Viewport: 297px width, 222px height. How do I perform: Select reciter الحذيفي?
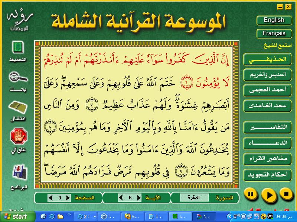coord(267,60)
